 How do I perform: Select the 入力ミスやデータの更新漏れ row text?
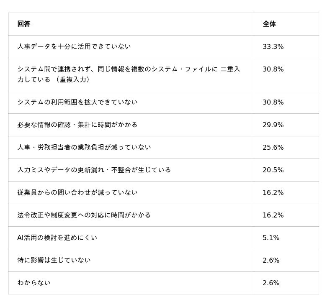click(94, 170)
